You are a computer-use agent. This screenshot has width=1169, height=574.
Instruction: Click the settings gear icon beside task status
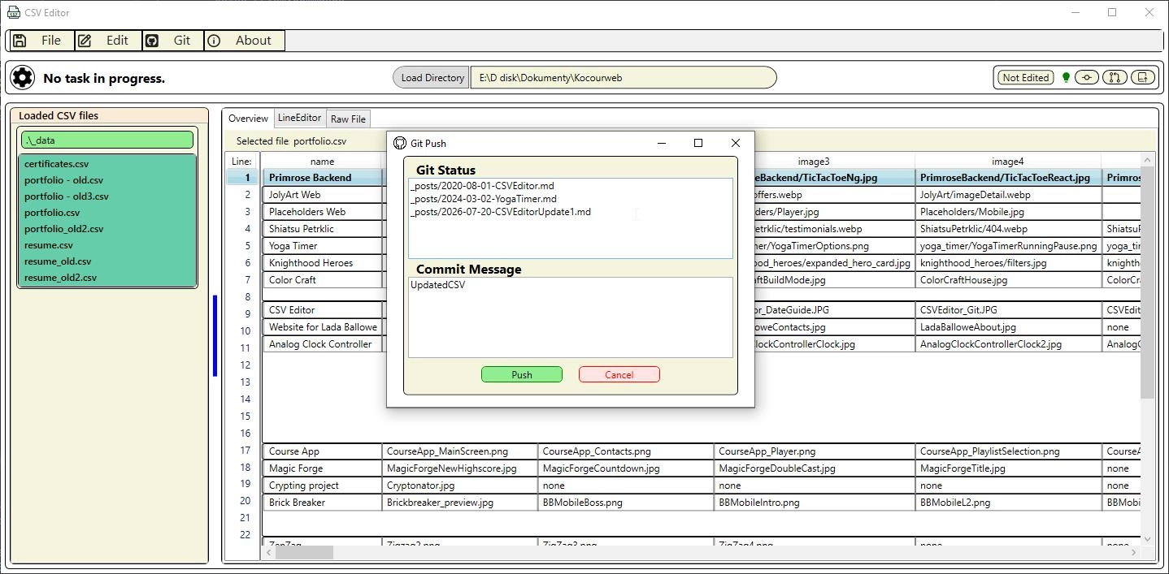click(x=23, y=78)
